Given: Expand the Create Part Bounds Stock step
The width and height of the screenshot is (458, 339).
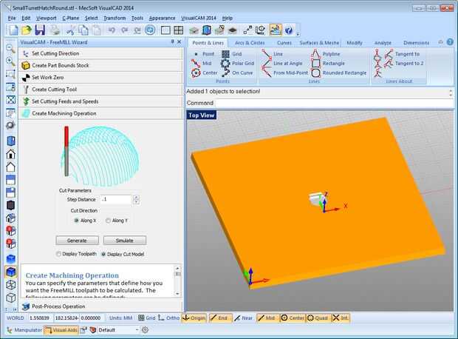Looking at the screenshot, I should [101, 66].
